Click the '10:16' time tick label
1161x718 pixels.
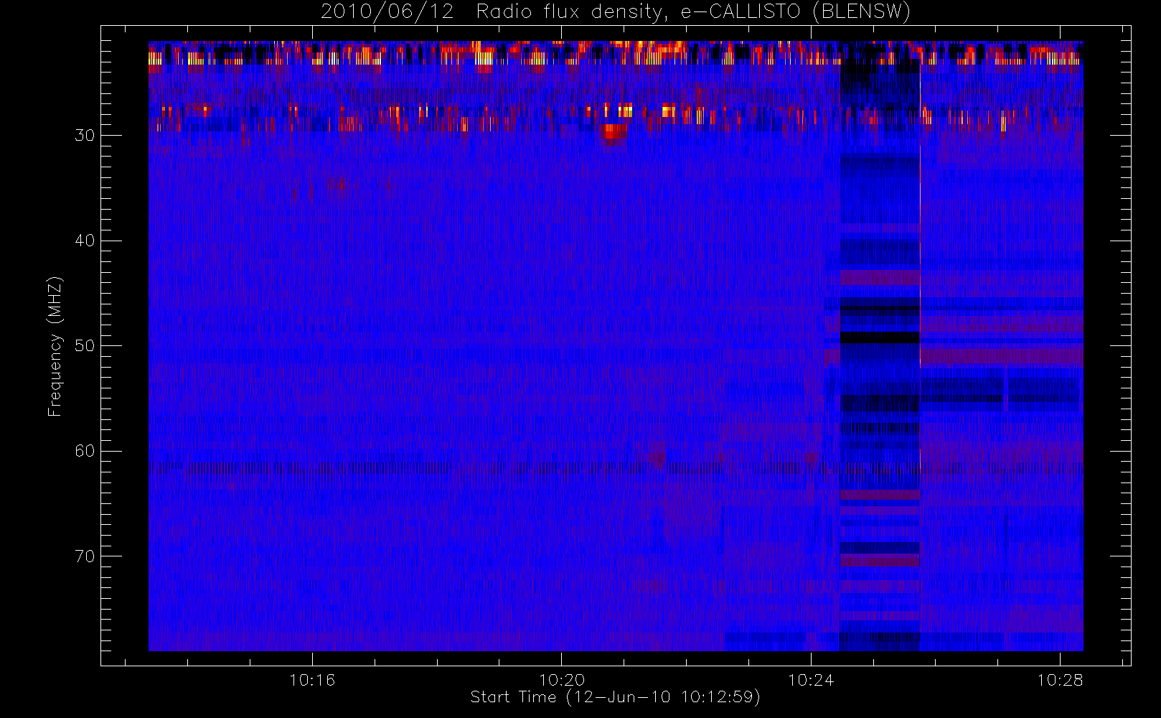[x=312, y=680]
